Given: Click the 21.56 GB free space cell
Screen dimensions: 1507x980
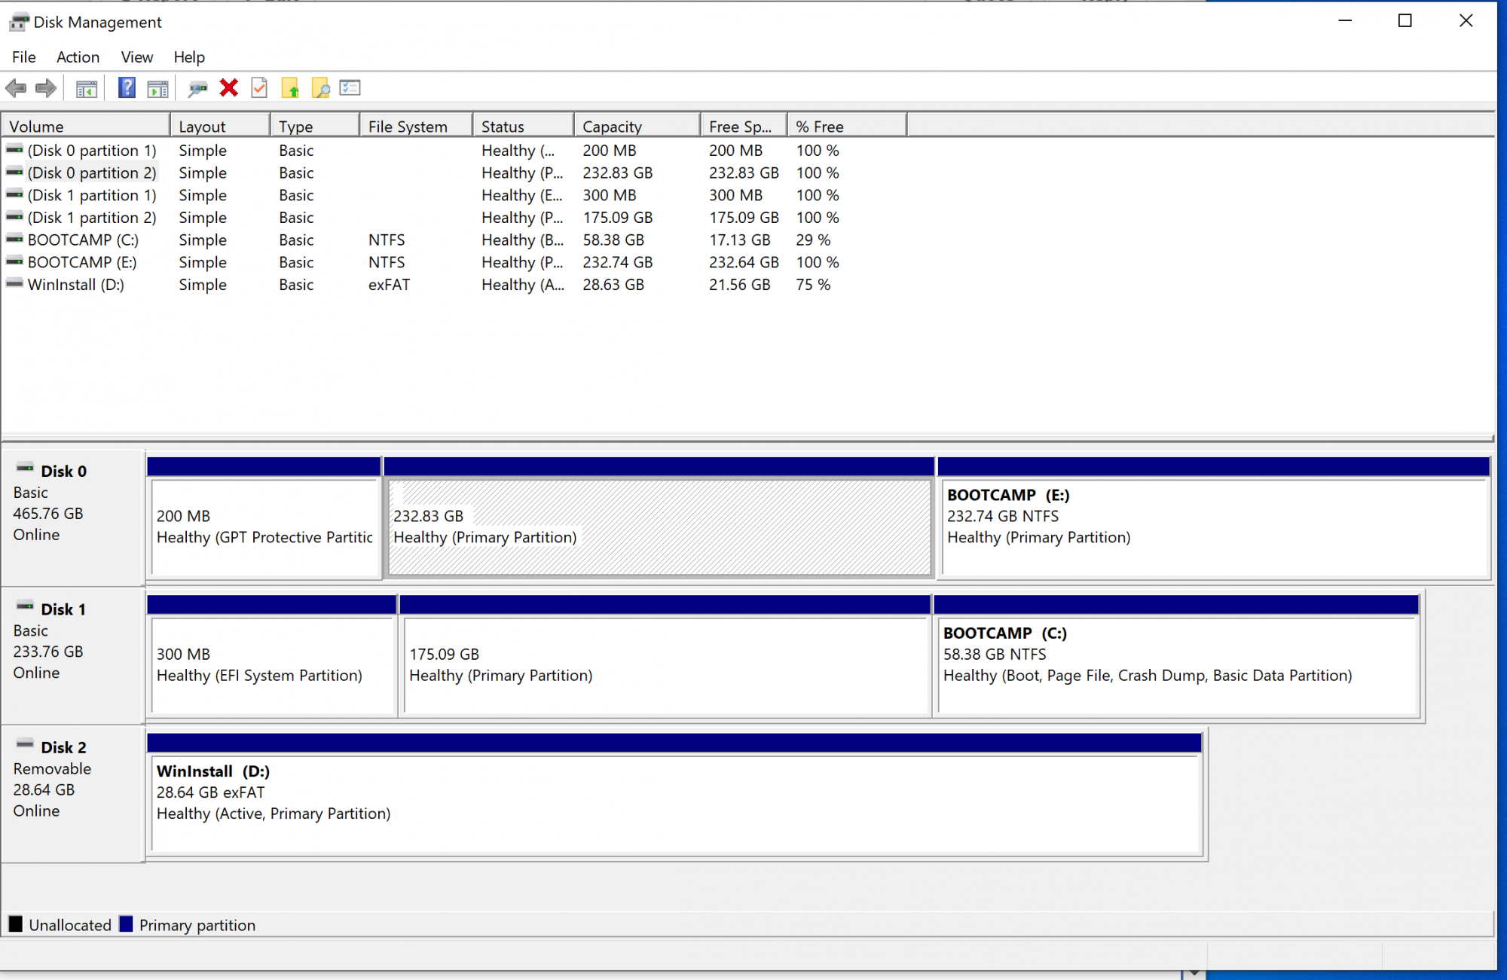Looking at the screenshot, I should pos(739,285).
